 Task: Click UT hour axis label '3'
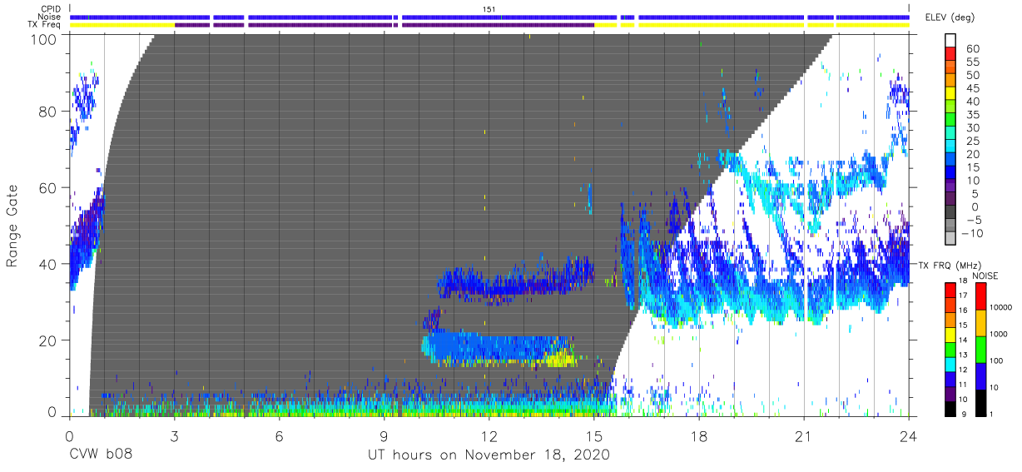[174, 435]
